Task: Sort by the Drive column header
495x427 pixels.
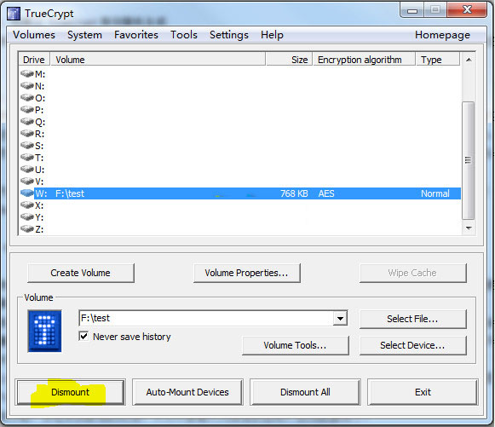Action: click(34, 60)
